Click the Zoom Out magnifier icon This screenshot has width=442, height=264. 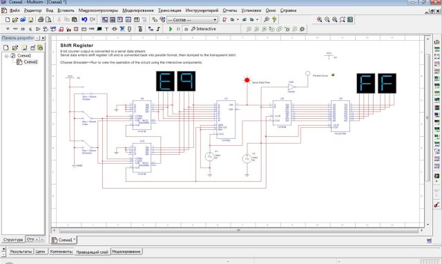(x=327, y=19)
